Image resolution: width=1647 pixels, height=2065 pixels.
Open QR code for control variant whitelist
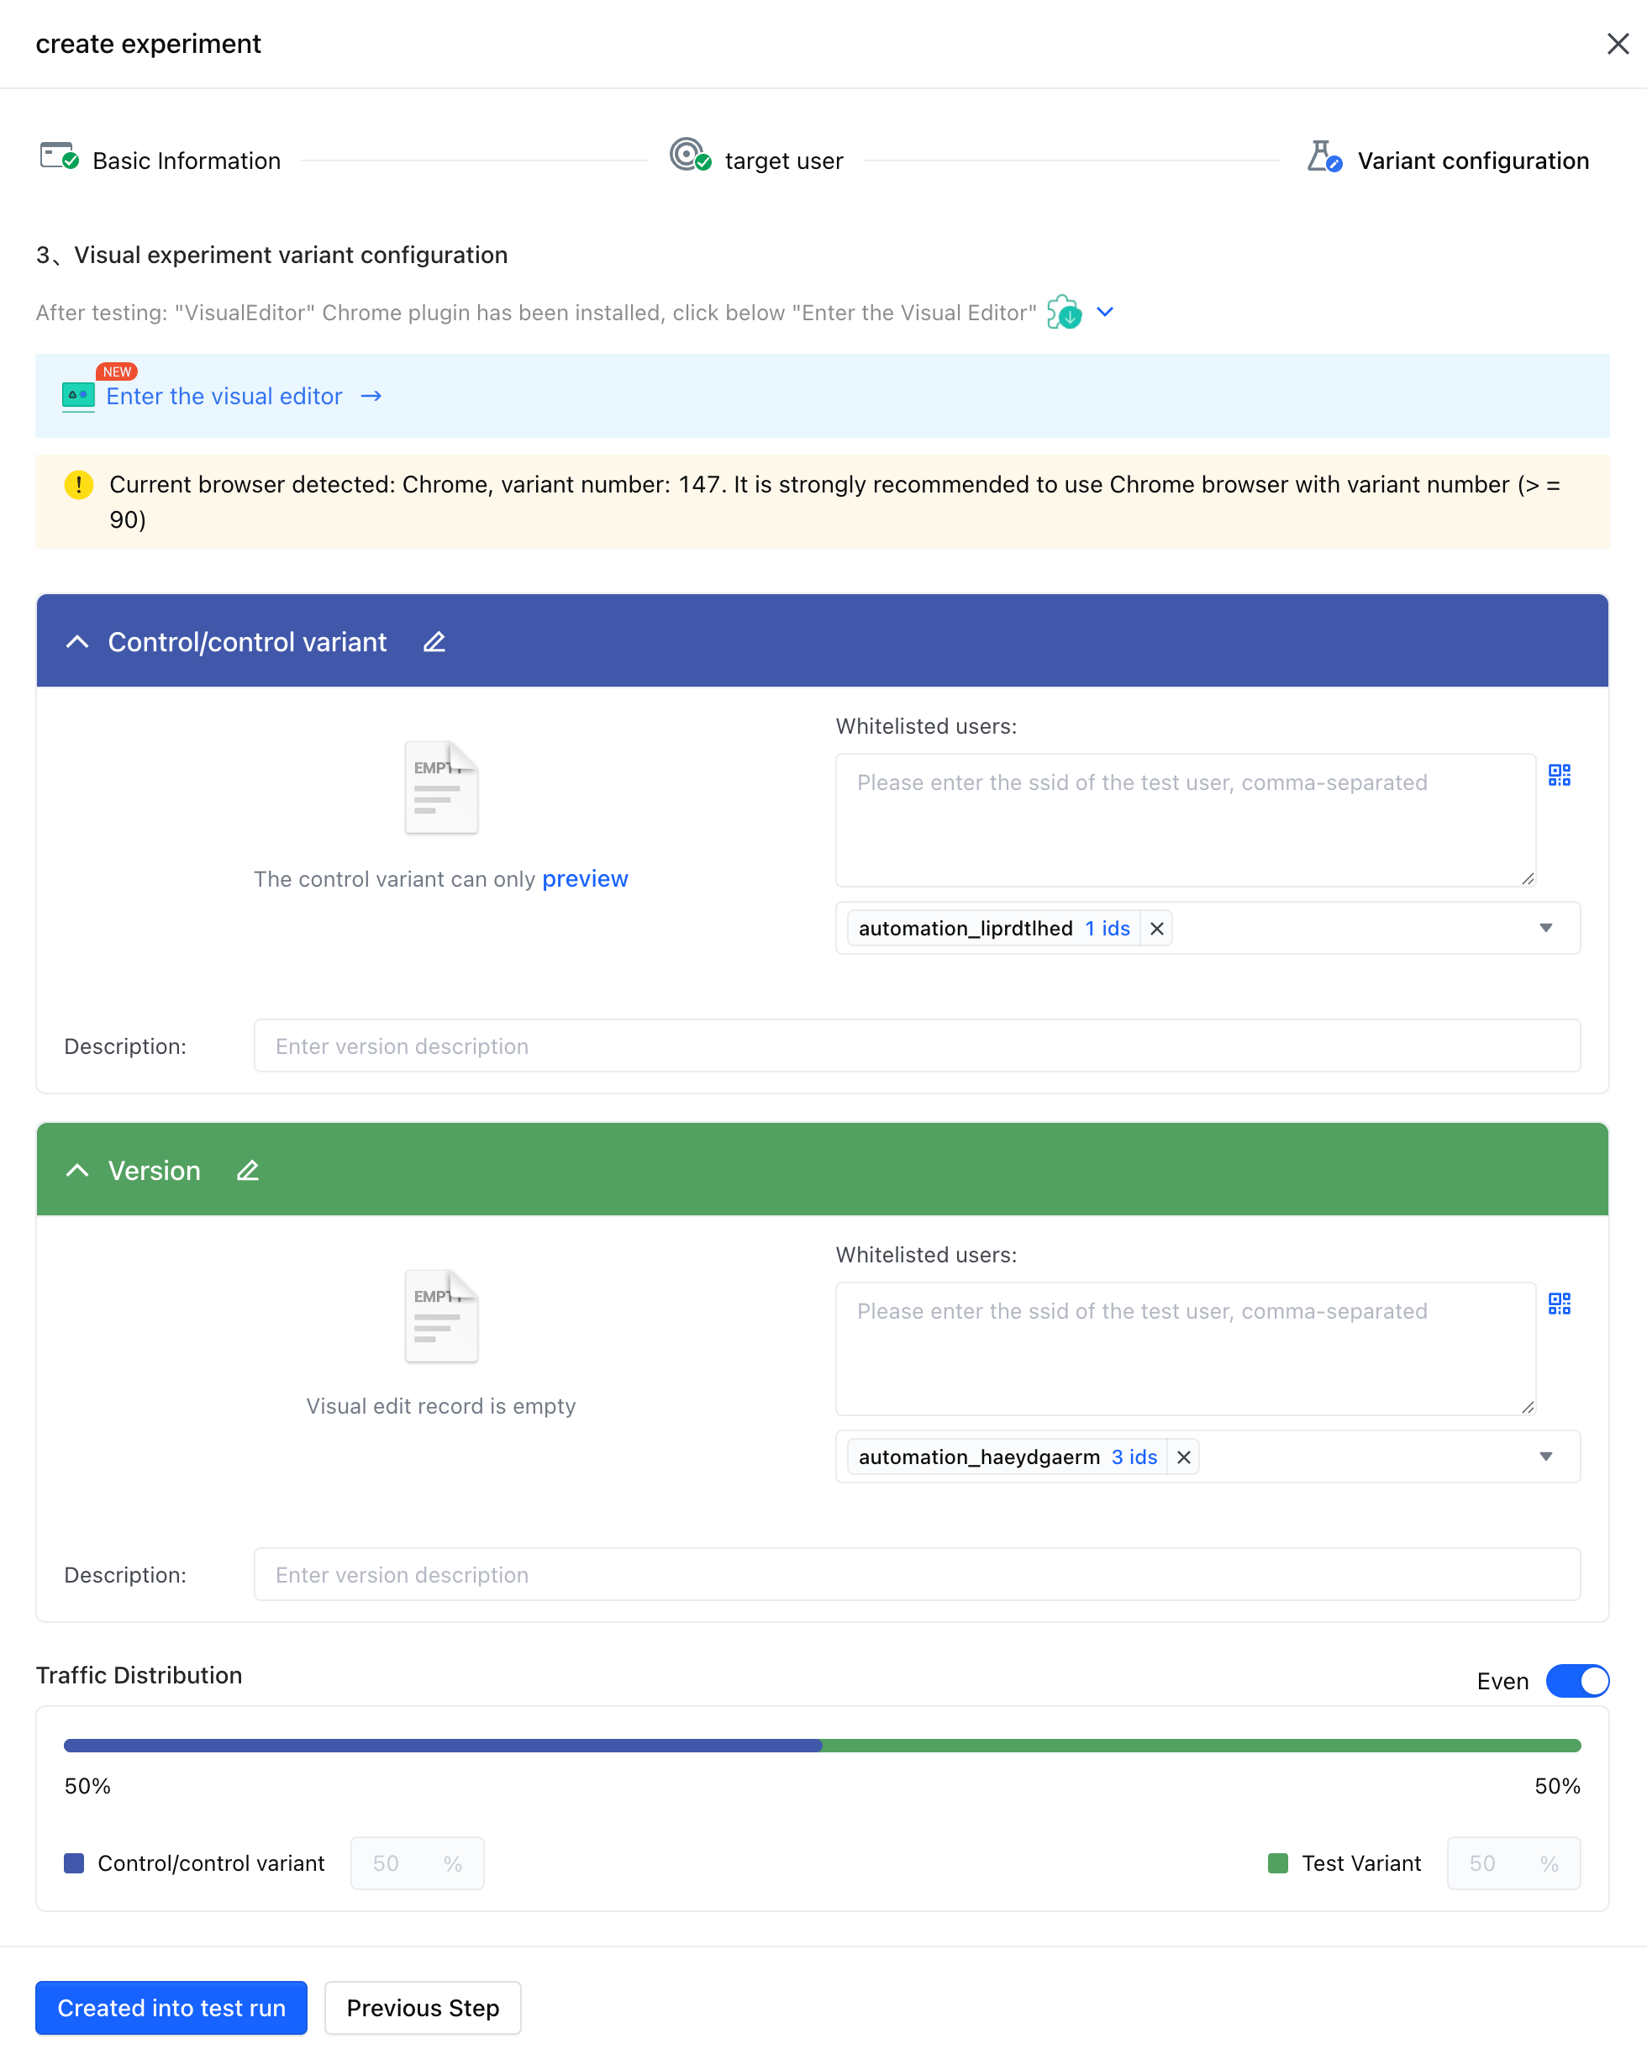[1559, 775]
